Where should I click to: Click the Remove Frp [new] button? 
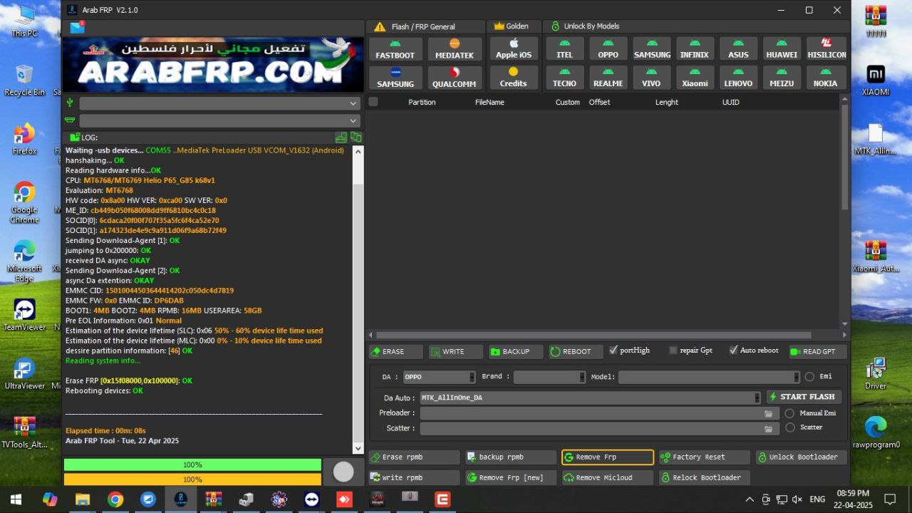(511, 477)
